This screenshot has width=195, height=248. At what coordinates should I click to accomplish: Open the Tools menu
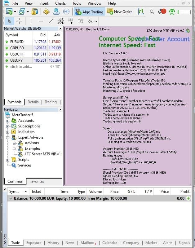click(x=77, y=3)
